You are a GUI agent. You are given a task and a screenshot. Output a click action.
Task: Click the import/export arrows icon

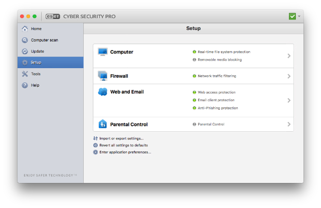coord(95,138)
